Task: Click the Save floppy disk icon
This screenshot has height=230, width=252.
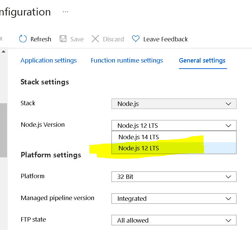Action: [63, 39]
